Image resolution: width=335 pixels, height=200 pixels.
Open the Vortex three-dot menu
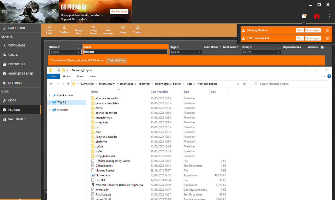pos(329,16)
